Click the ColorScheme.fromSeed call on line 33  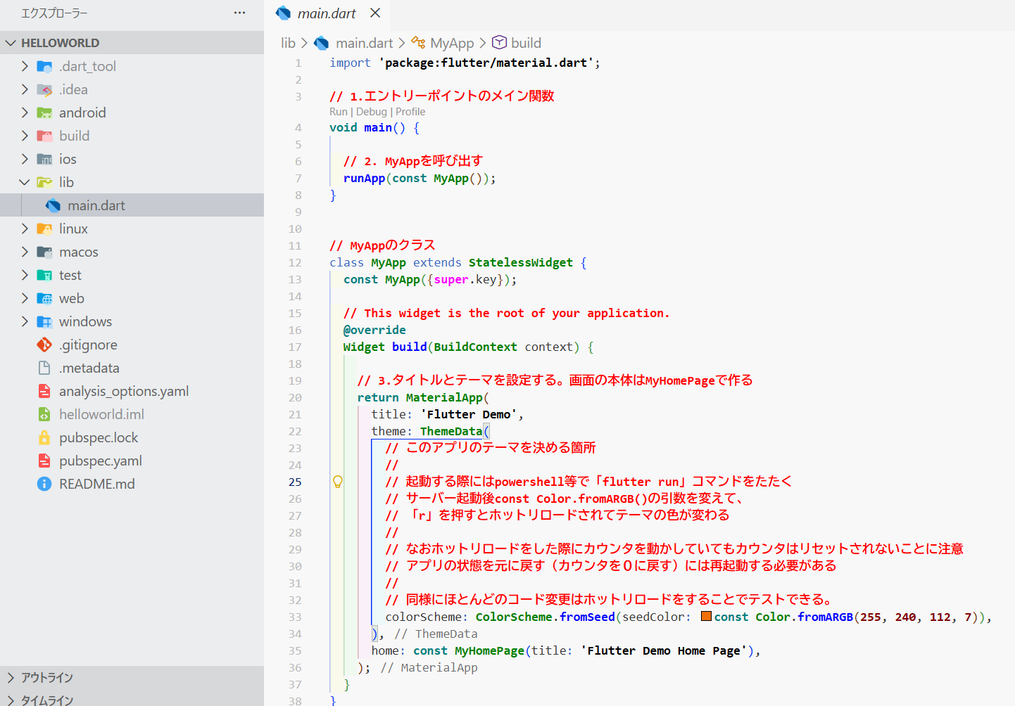tap(546, 617)
